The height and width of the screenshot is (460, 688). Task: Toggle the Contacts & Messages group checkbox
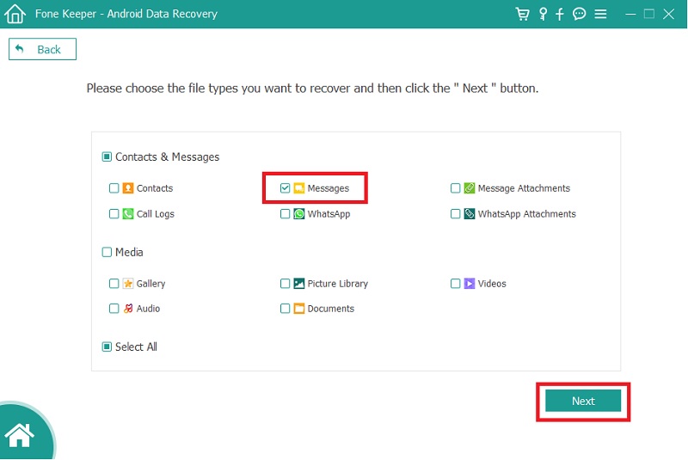click(x=107, y=157)
